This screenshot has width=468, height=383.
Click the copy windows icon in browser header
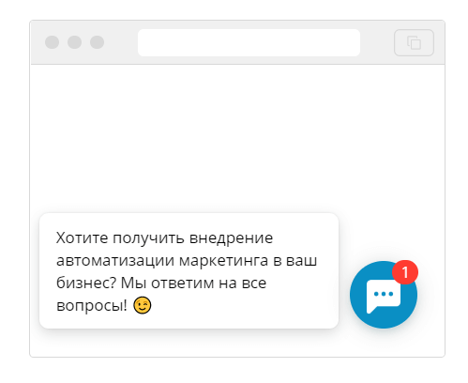[414, 42]
